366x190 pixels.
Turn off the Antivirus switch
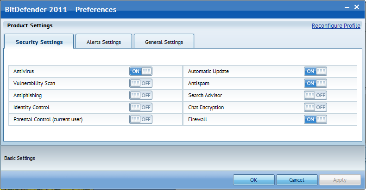click(x=141, y=71)
